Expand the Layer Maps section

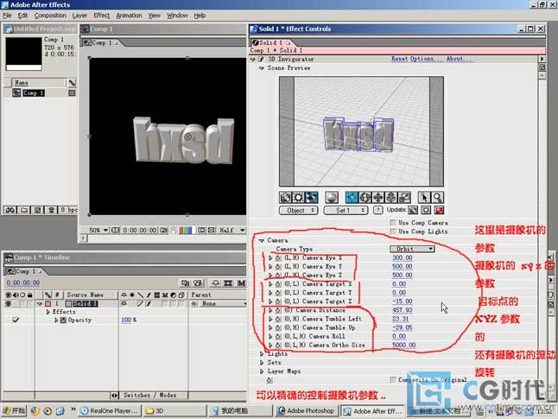[262, 371]
